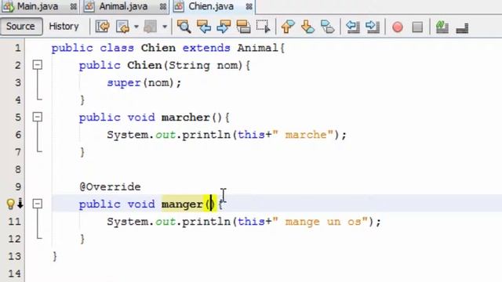
Task: Click the tab icon of Animal.java
Action: [x=89, y=7]
